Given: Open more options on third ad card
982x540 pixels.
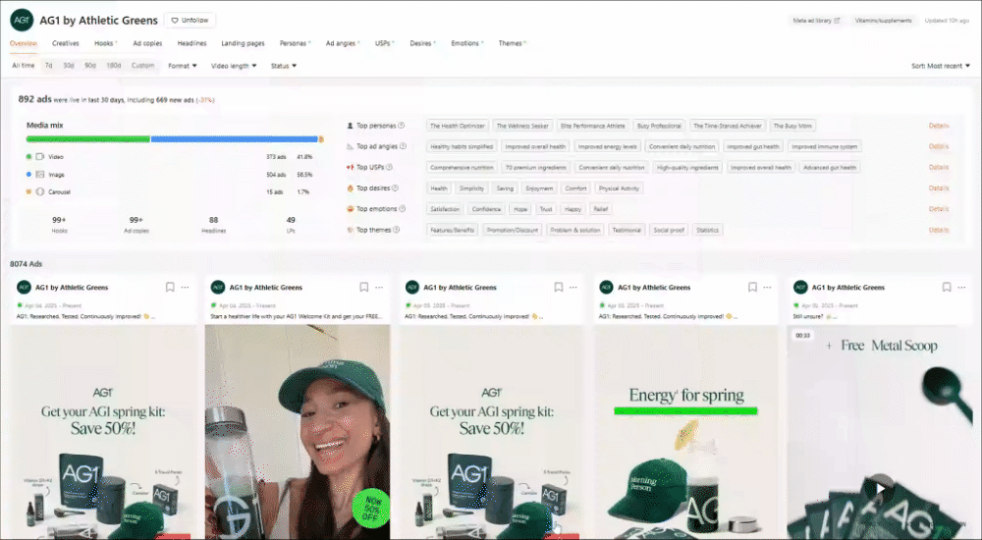Looking at the screenshot, I should (573, 287).
